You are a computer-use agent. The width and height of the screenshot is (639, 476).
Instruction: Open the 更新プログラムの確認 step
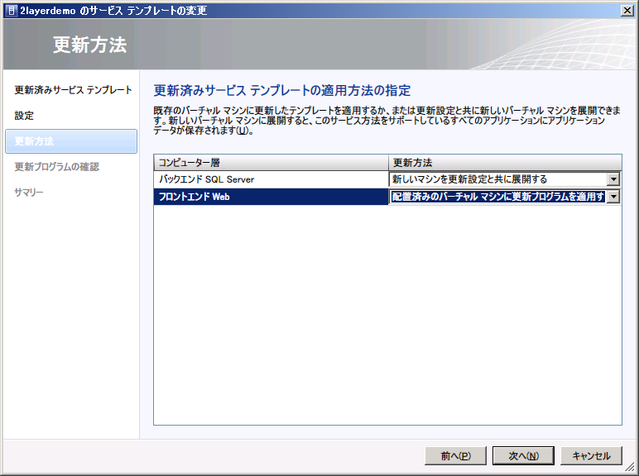click(x=56, y=167)
